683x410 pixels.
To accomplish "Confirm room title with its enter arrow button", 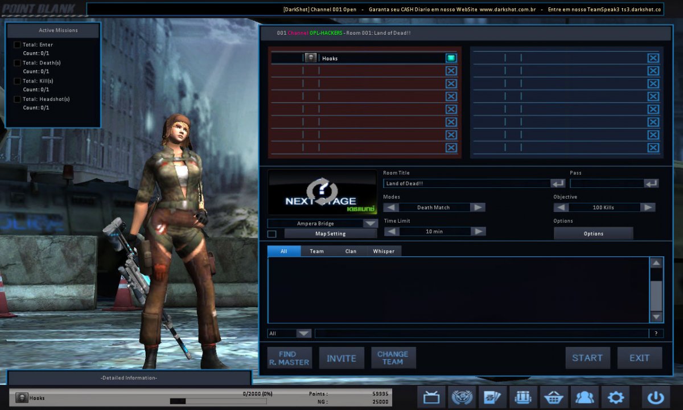I will pyautogui.click(x=558, y=183).
